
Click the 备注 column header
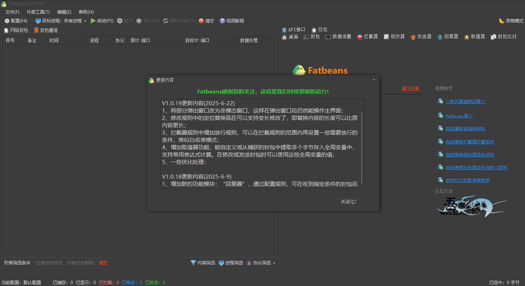tap(36, 40)
